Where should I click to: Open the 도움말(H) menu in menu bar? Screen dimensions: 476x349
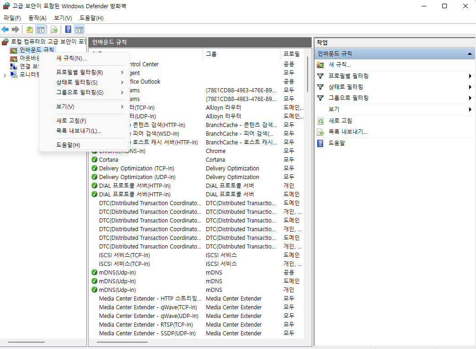click(91, 18)
